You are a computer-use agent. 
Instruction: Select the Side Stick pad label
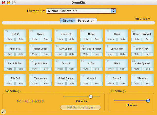[x=66, y=34]
